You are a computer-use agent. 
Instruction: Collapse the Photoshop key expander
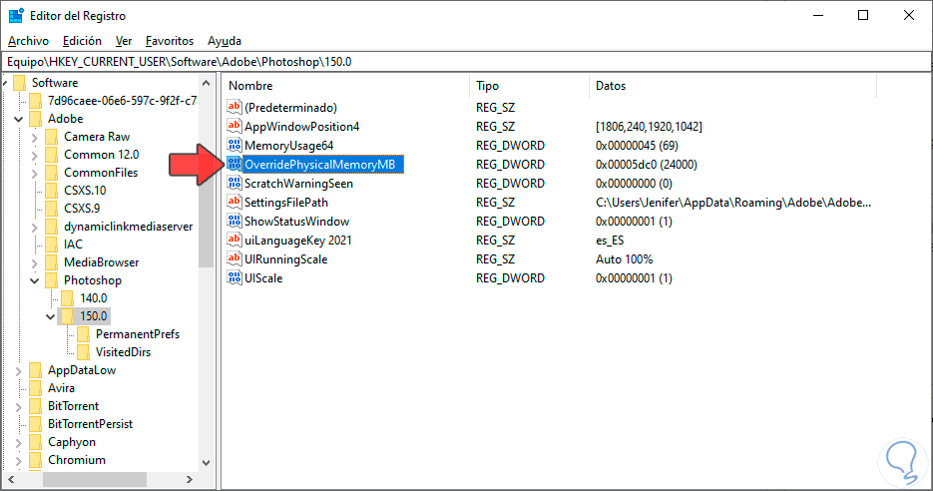point(37,281)
